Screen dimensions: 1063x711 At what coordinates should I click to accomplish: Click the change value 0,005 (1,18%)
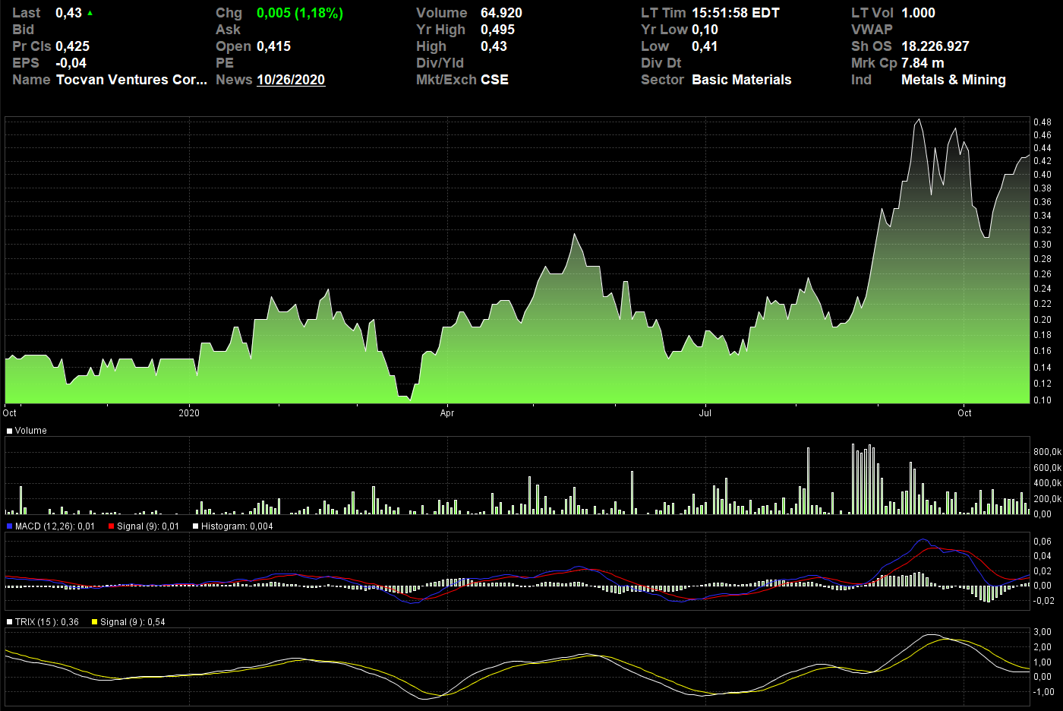click(x=300, y=13)
